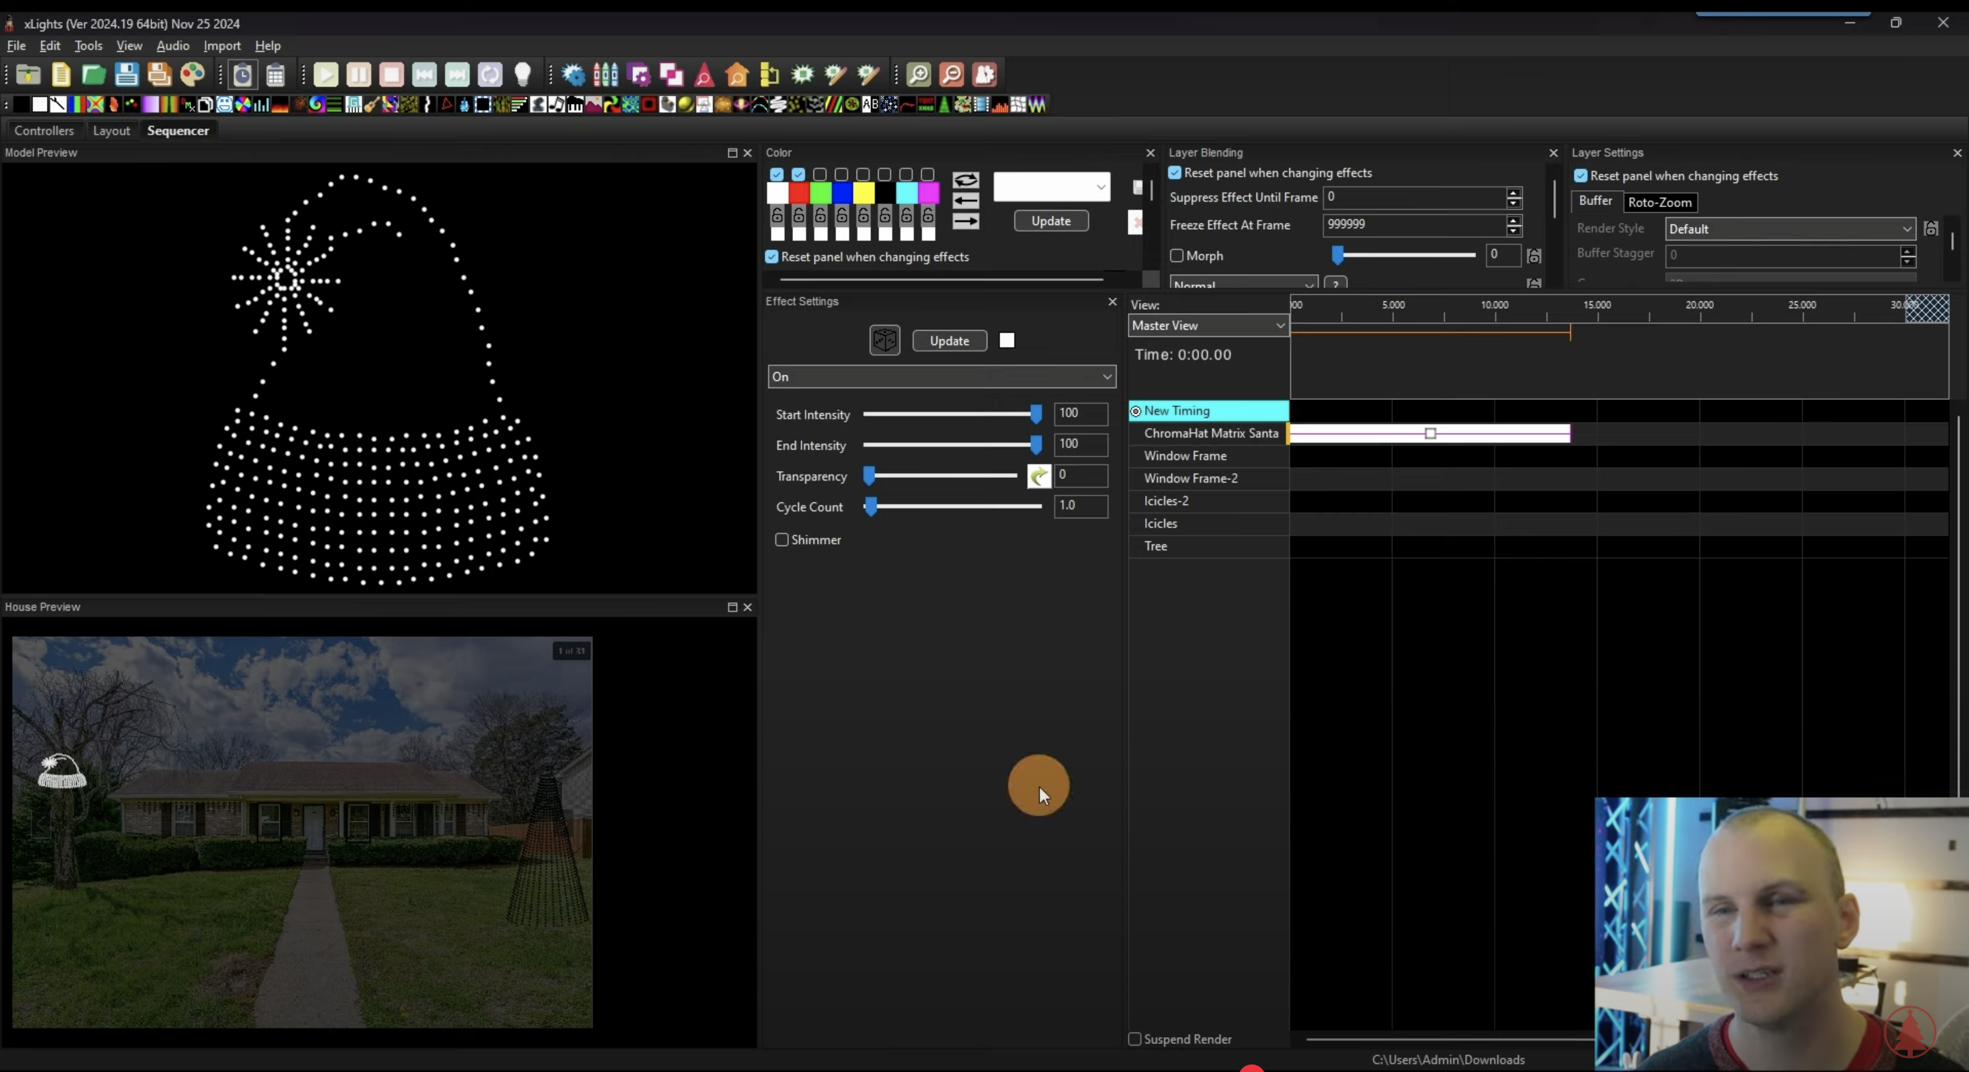
Task: Switch to the Layout tab
Action: (111, 131)
